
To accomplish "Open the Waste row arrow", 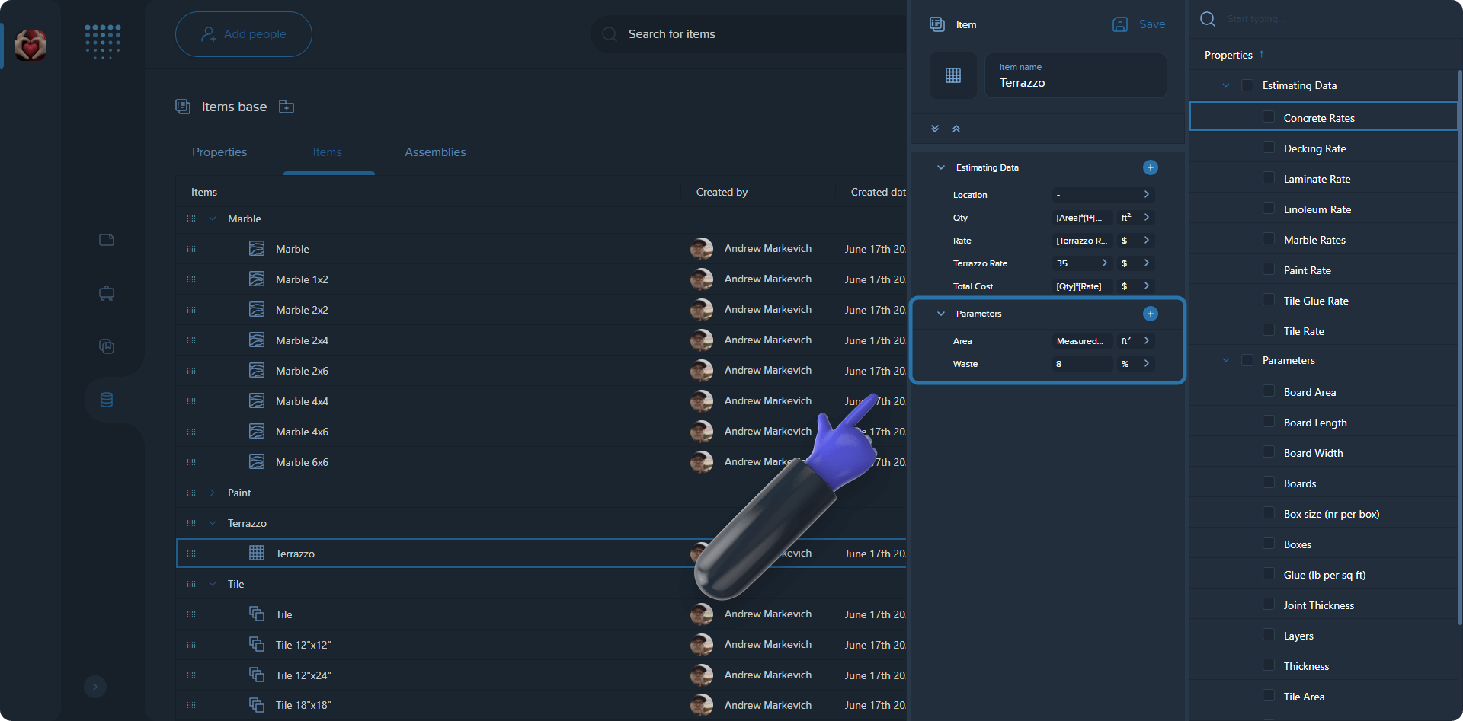I will coord(1147,364).
